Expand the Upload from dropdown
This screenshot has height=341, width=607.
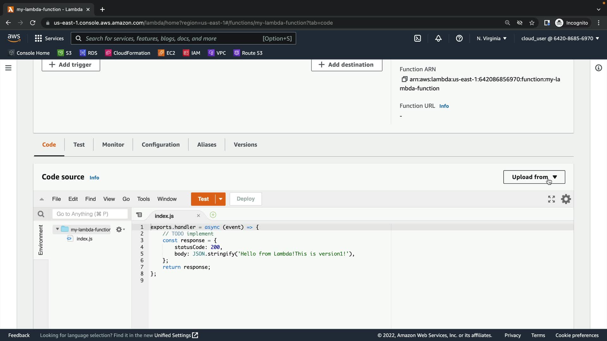(534, 177)
